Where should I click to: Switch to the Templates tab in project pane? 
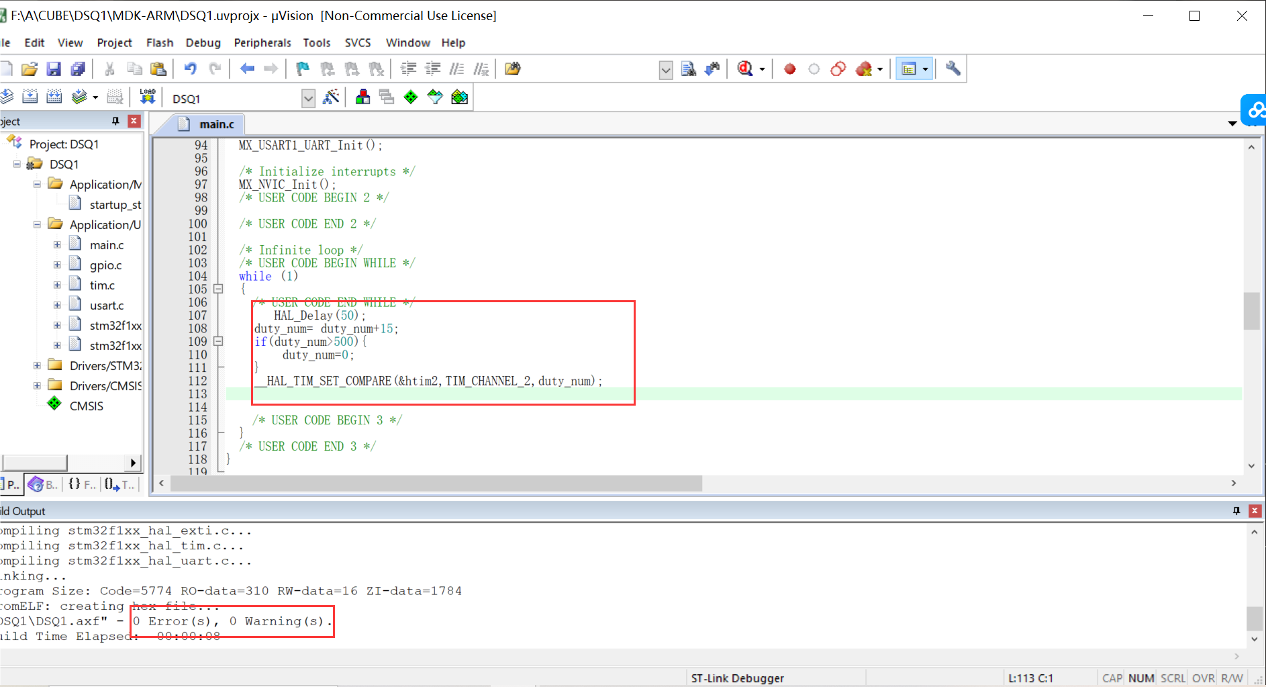point(120,484)
